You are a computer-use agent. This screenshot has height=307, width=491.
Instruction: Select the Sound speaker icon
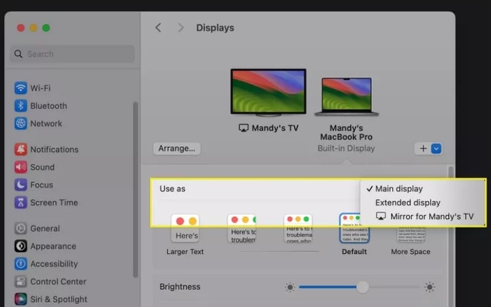[20, 167]
